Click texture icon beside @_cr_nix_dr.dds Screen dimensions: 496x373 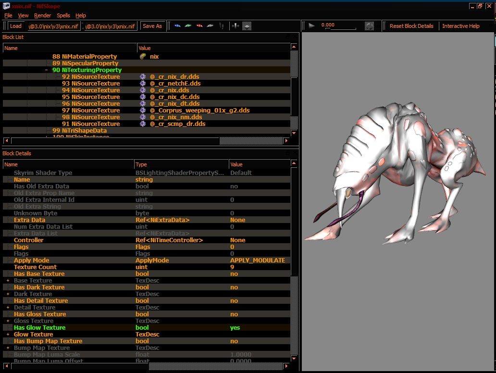click(143, 76)
